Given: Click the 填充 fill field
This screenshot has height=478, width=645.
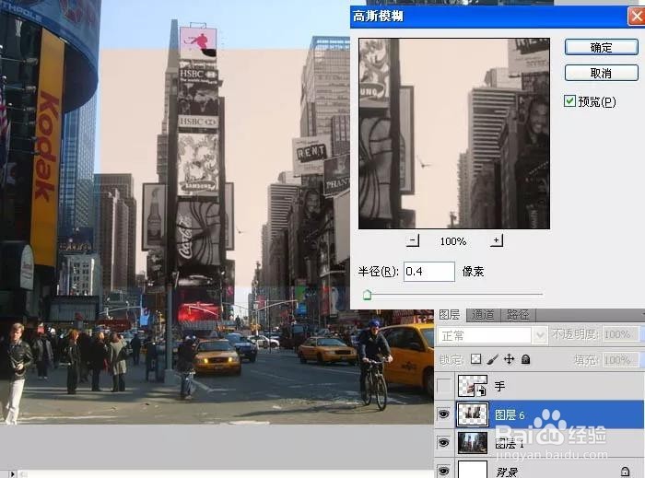Looking at the screenshot, I should click(x=620, y=360).
